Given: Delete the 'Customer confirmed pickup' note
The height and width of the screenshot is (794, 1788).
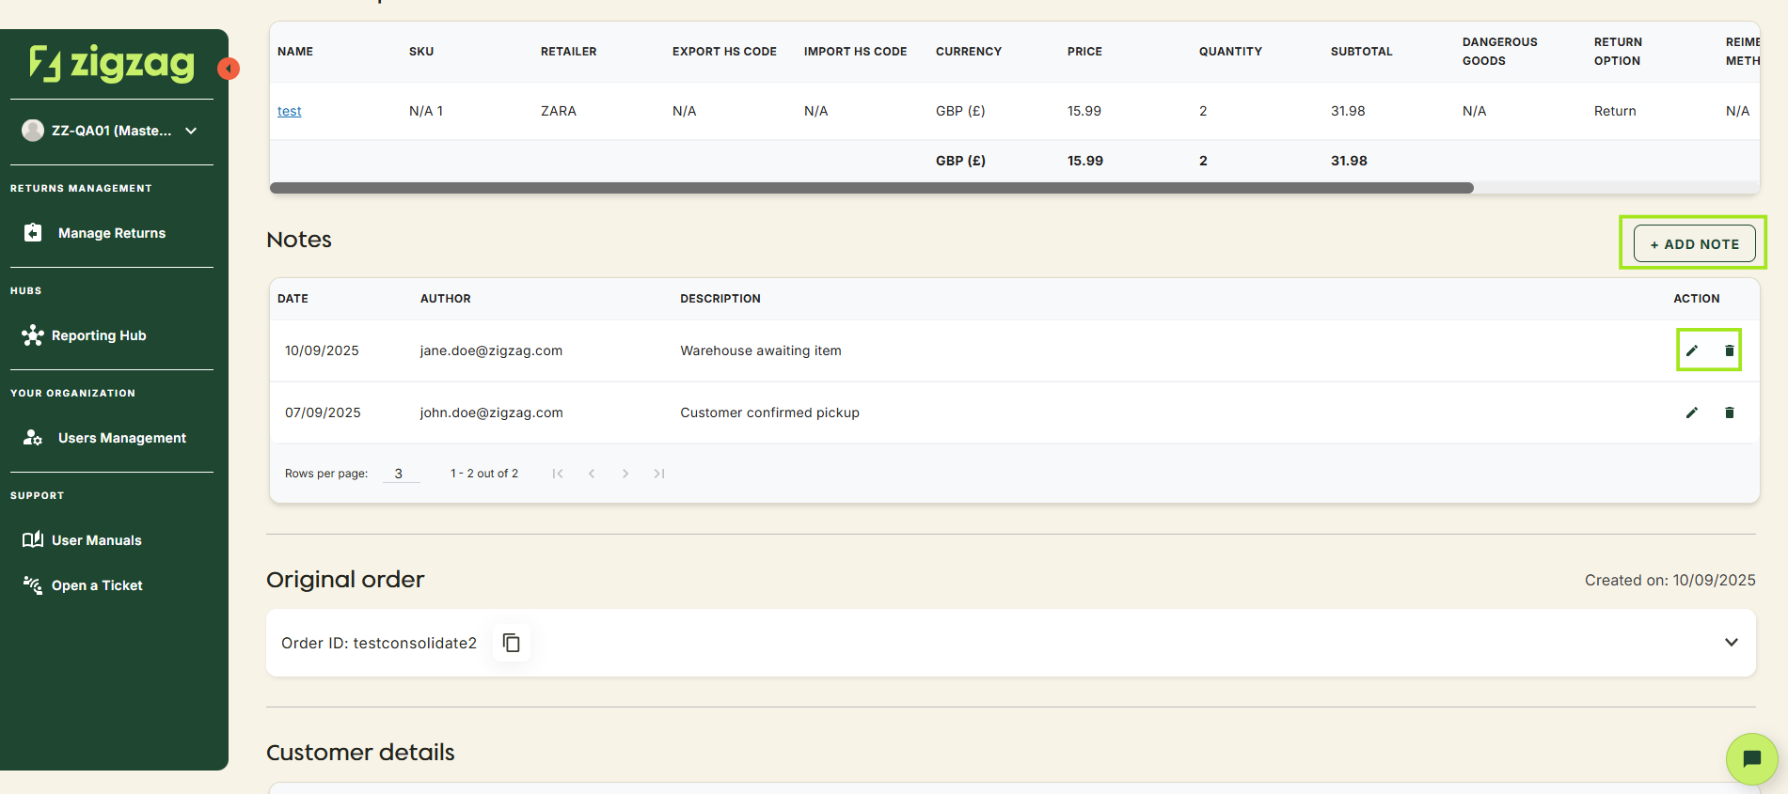Looking at the screenshot, I should tap(1729, 413).
